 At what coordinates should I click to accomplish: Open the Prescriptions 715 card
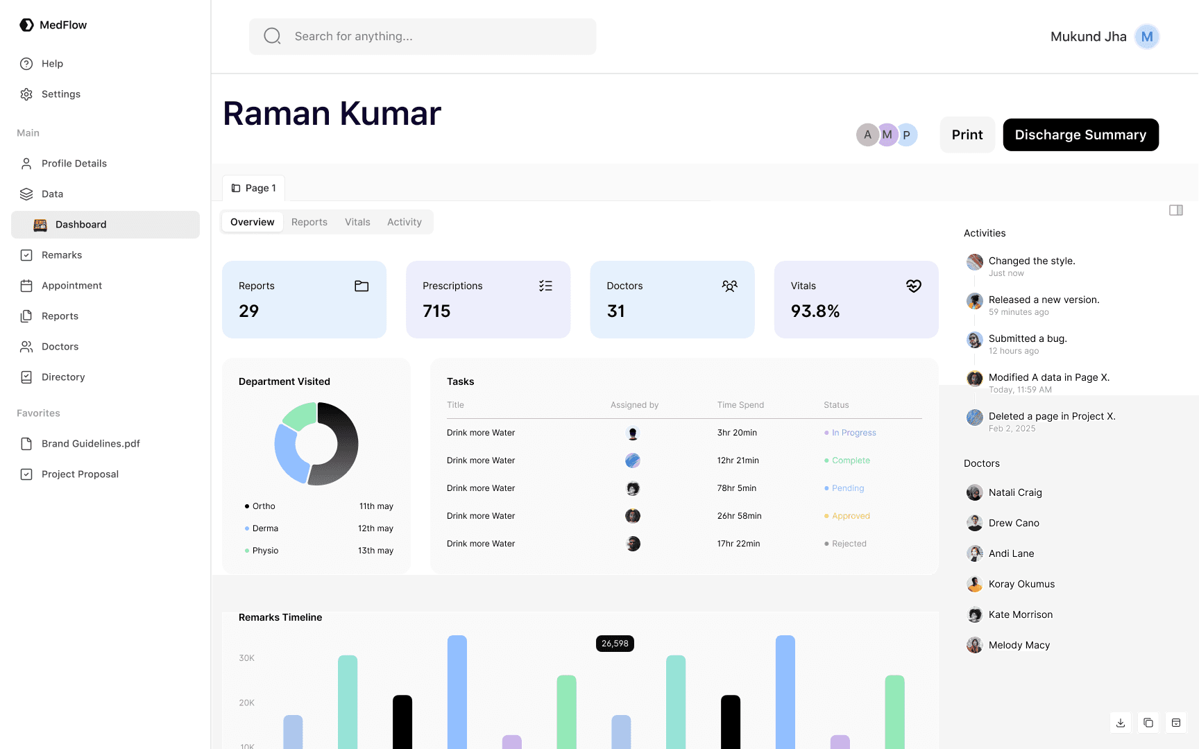[488, 300]
